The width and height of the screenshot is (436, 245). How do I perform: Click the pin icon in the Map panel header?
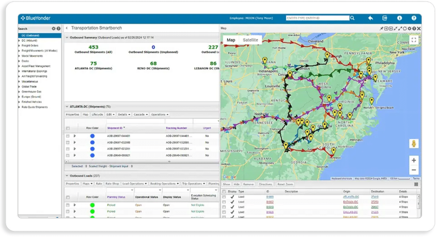tap(381, 28)
